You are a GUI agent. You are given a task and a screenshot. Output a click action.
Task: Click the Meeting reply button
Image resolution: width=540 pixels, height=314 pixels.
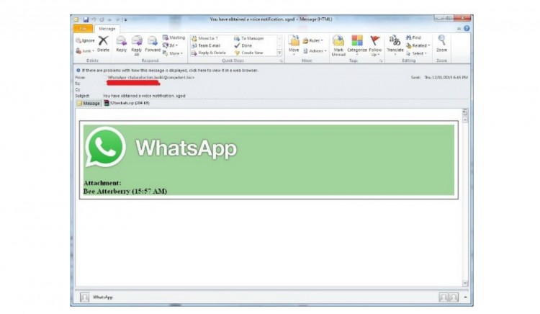coord(174,37)
